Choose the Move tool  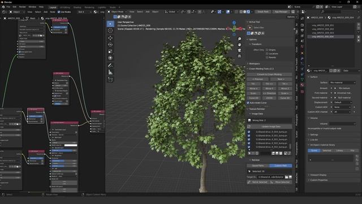110,38
